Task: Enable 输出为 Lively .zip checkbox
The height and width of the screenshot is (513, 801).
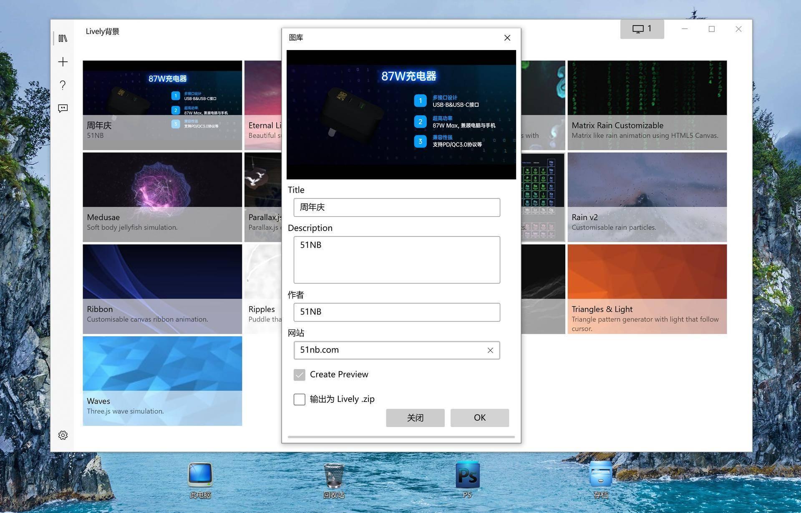Action: coord(299,399)
